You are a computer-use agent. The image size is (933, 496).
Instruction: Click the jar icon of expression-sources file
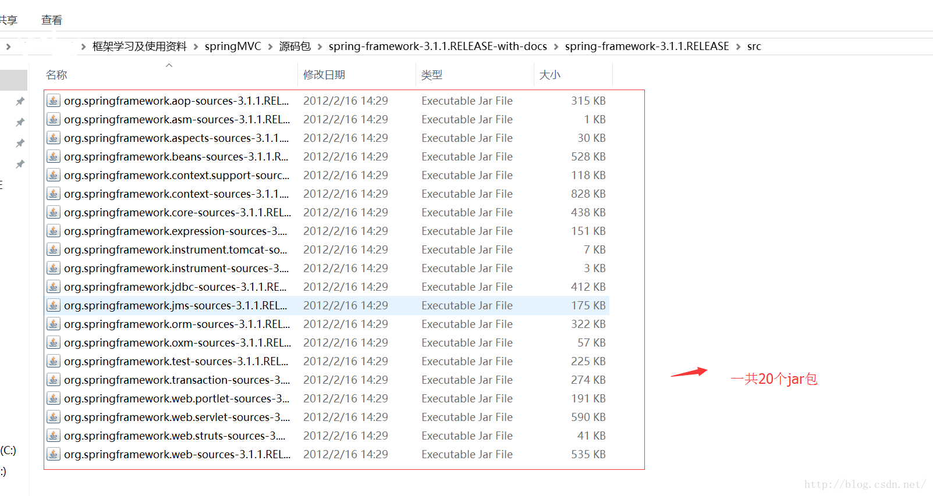click(54, 231)
